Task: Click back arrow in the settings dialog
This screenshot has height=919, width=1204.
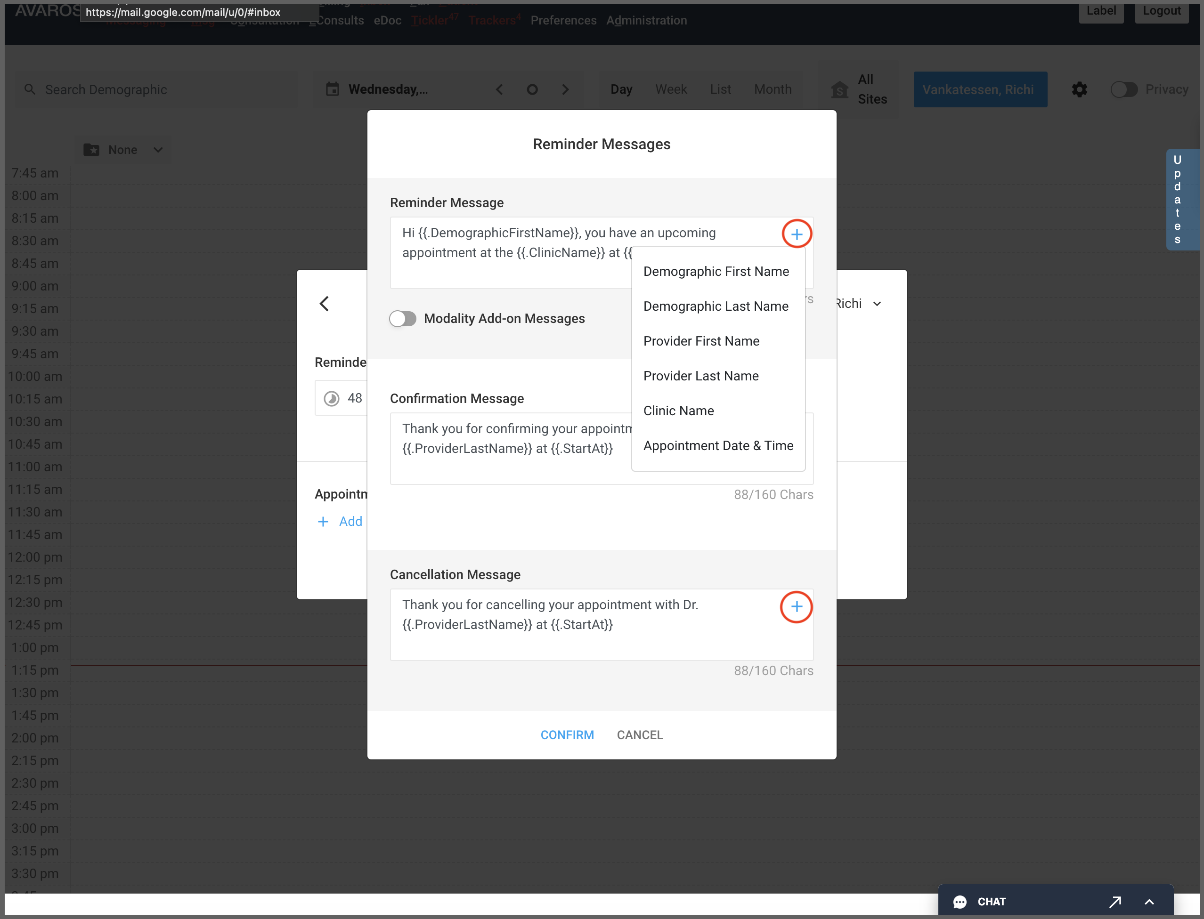Action: (x=325, y=304)
